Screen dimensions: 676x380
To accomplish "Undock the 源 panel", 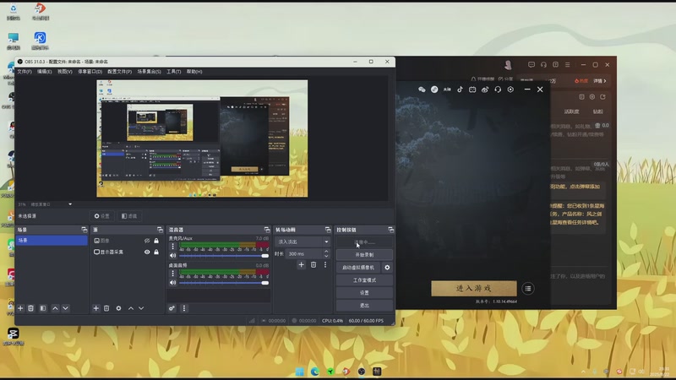I will pos(160,230).
